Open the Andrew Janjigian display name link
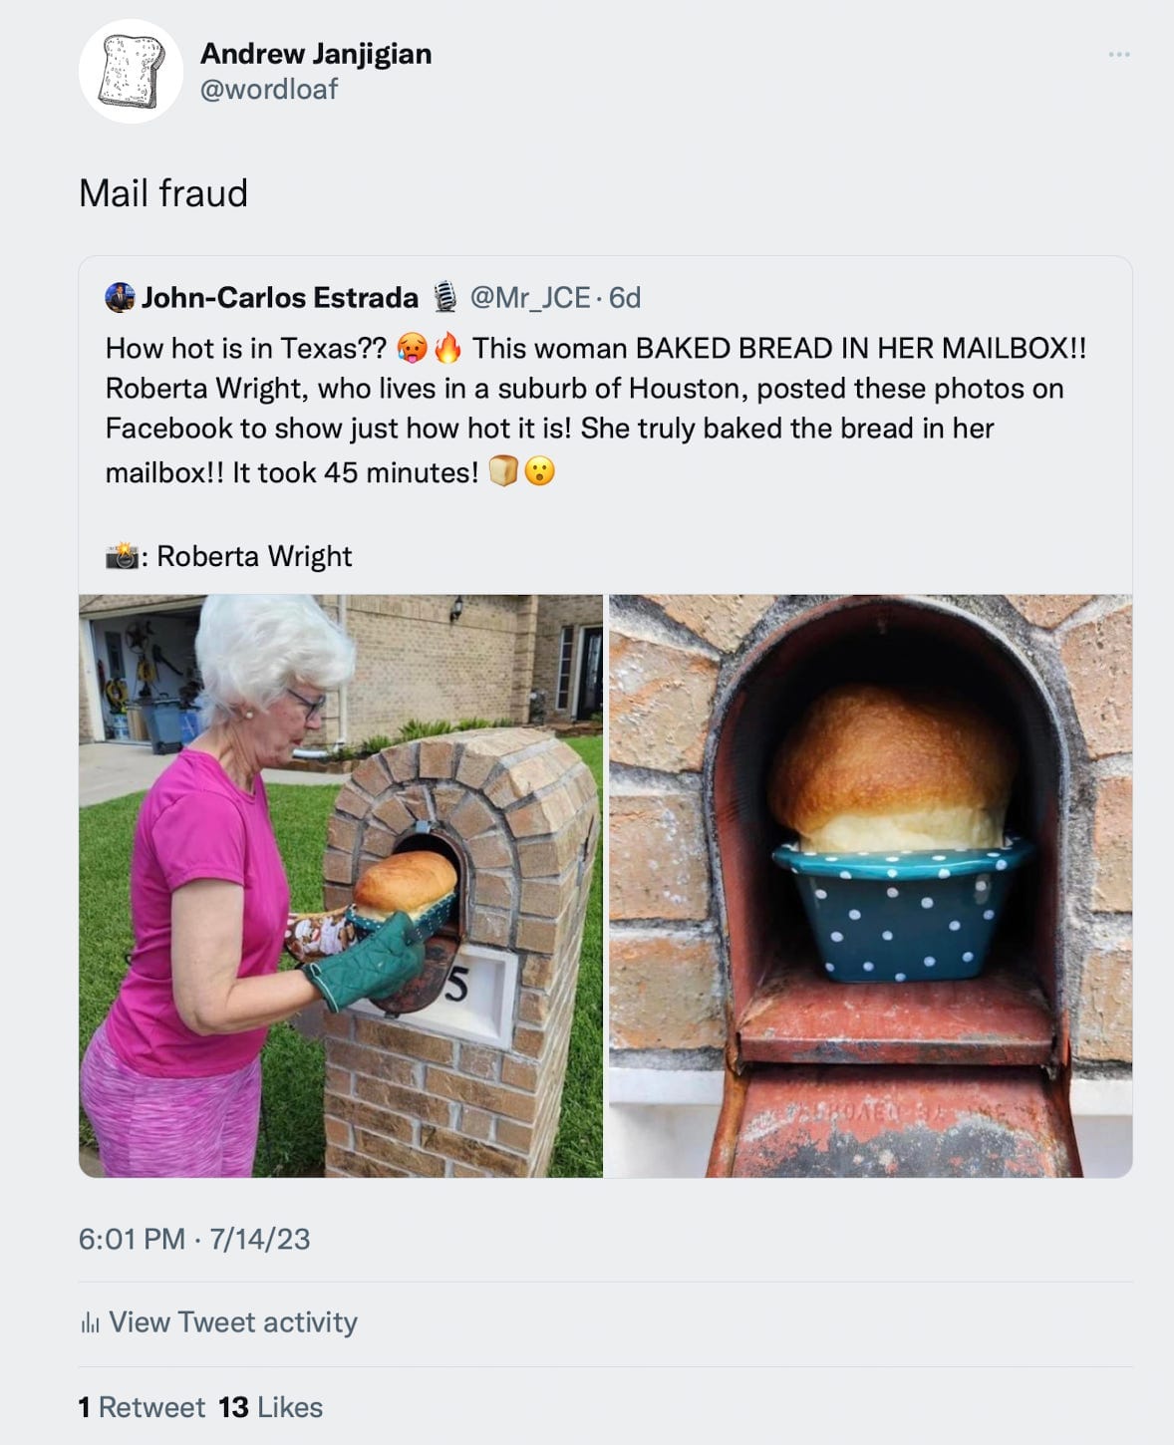1174x1445 pixels. pos(316,54)
